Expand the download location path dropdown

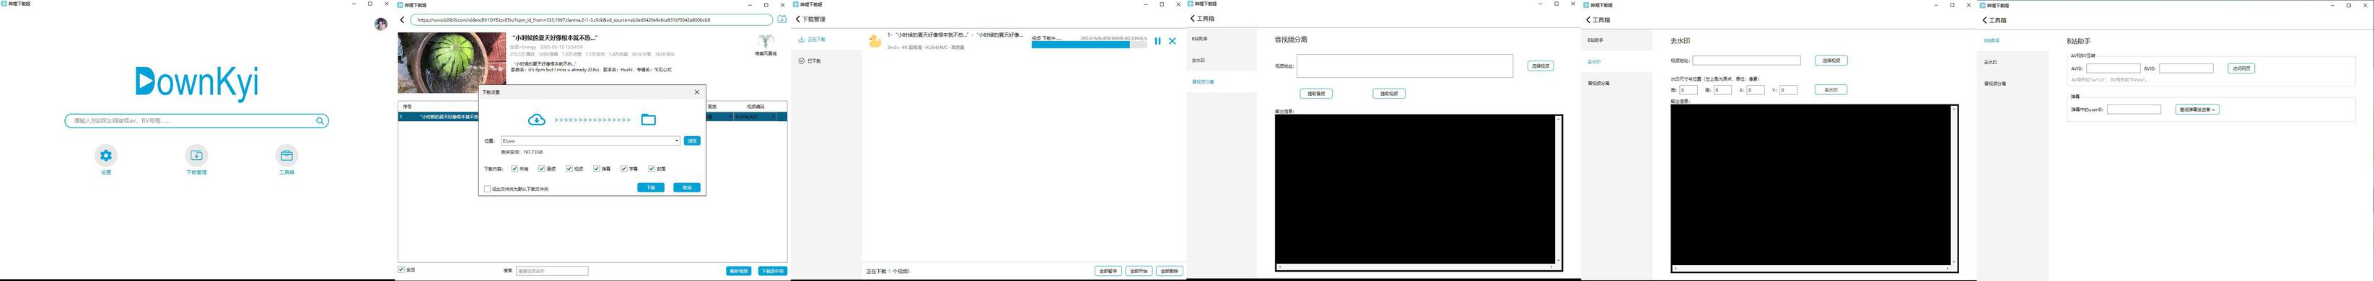(x=678, y=141)
